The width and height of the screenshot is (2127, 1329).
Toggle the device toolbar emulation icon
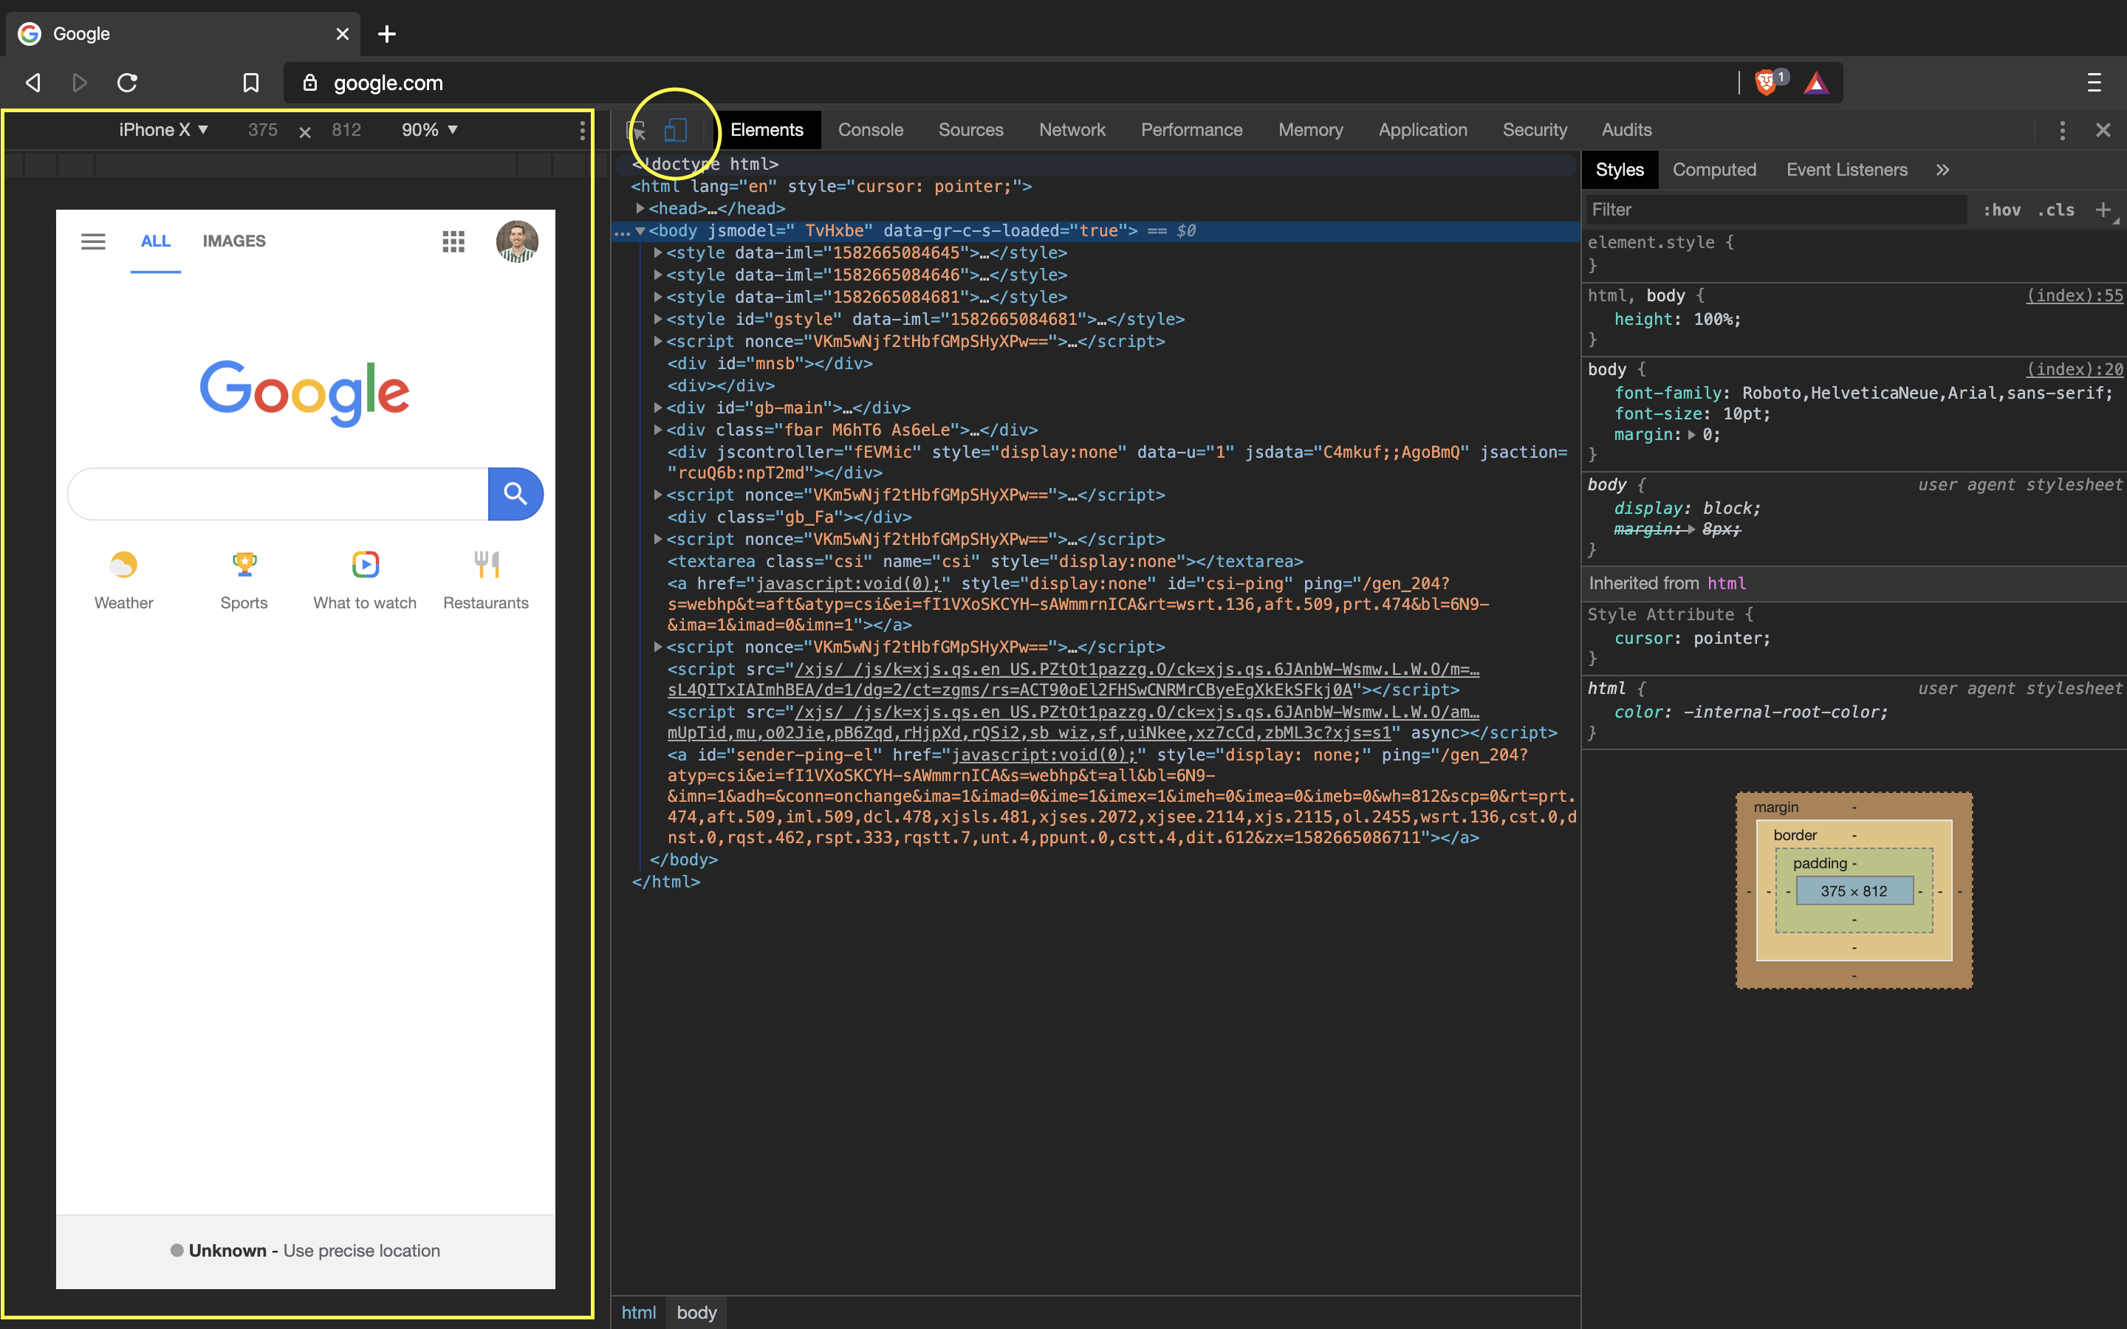674,130
